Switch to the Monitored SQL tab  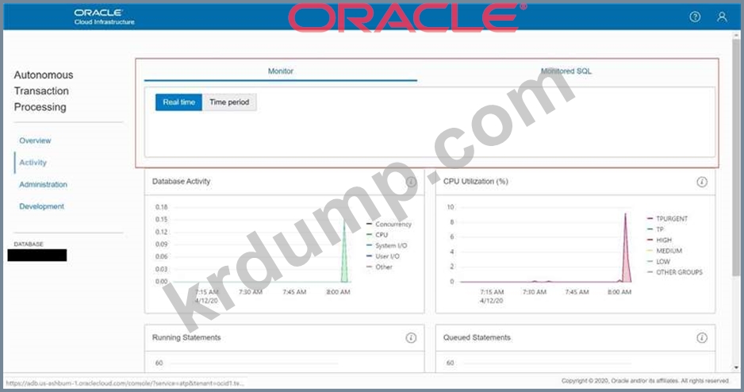click(566, 71)
